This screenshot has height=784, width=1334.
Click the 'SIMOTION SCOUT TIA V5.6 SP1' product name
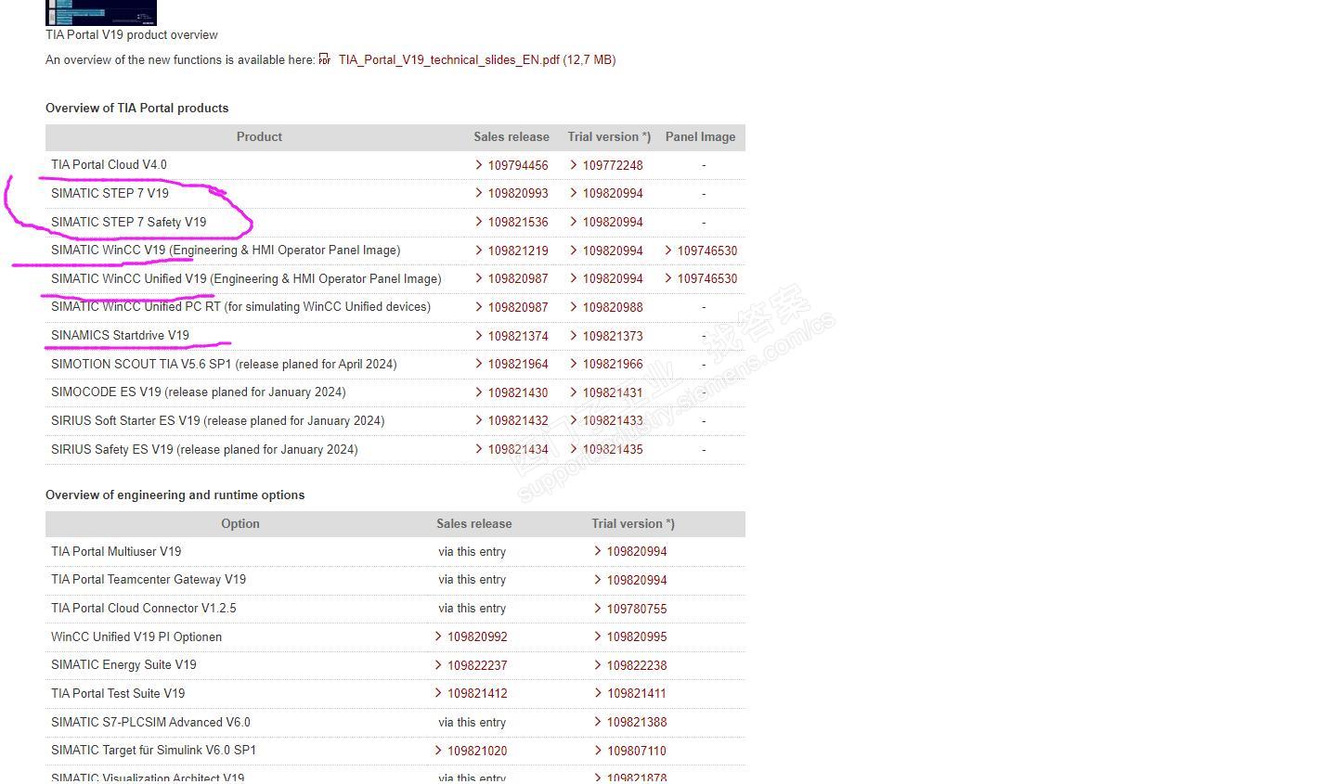click(141, 364)
